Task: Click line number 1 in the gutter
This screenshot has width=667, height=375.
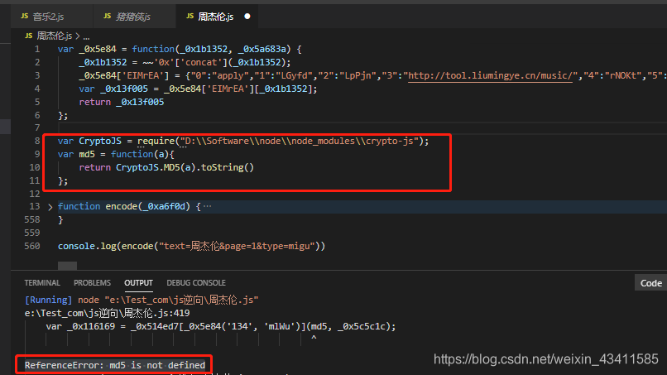Action: [x=37, y=50]
